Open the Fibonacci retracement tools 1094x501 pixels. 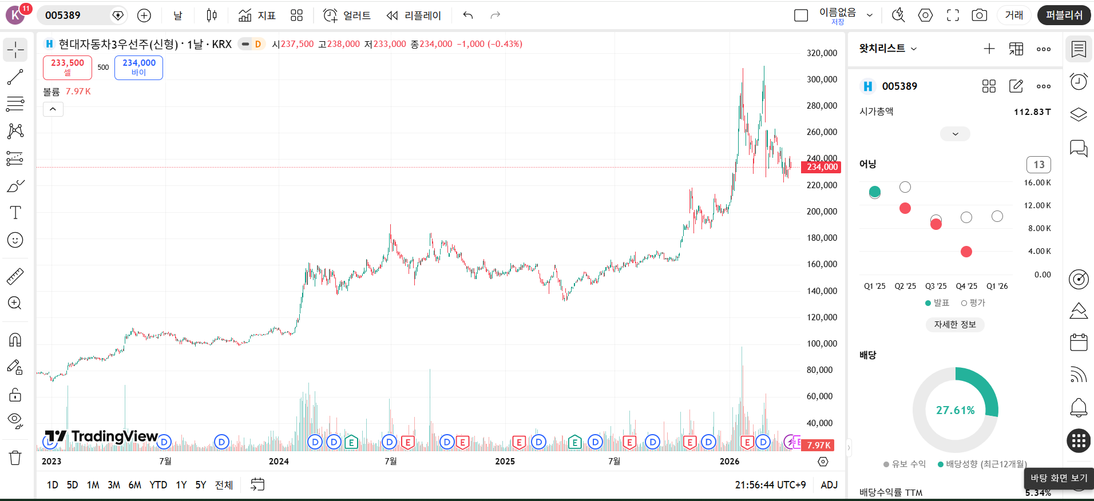(x=15, y=104)
